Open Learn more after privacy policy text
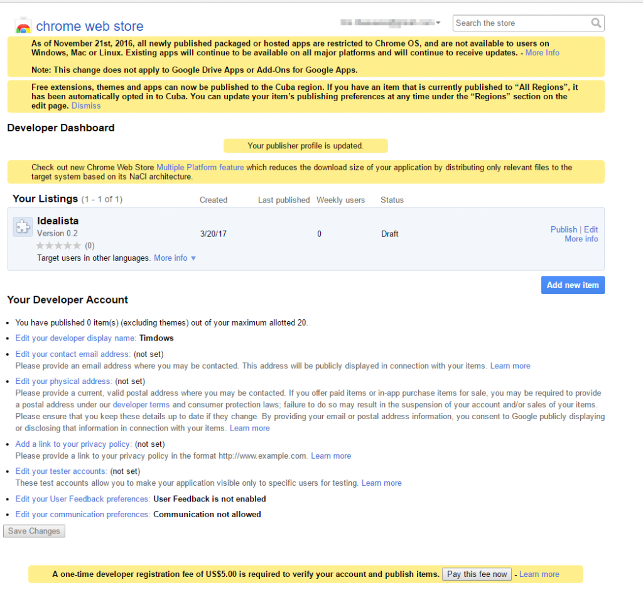Image resolution: width=643 pixels, height=609 pixels. coord(331,456)
